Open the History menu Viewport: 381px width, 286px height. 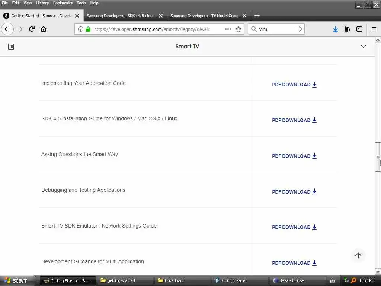click(42, 3)
